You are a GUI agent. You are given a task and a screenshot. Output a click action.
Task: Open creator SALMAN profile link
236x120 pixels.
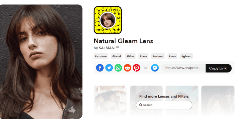(x=107, y=48)
